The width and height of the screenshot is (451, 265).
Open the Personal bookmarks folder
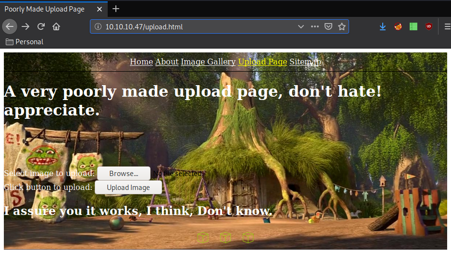tap(25, 42)
